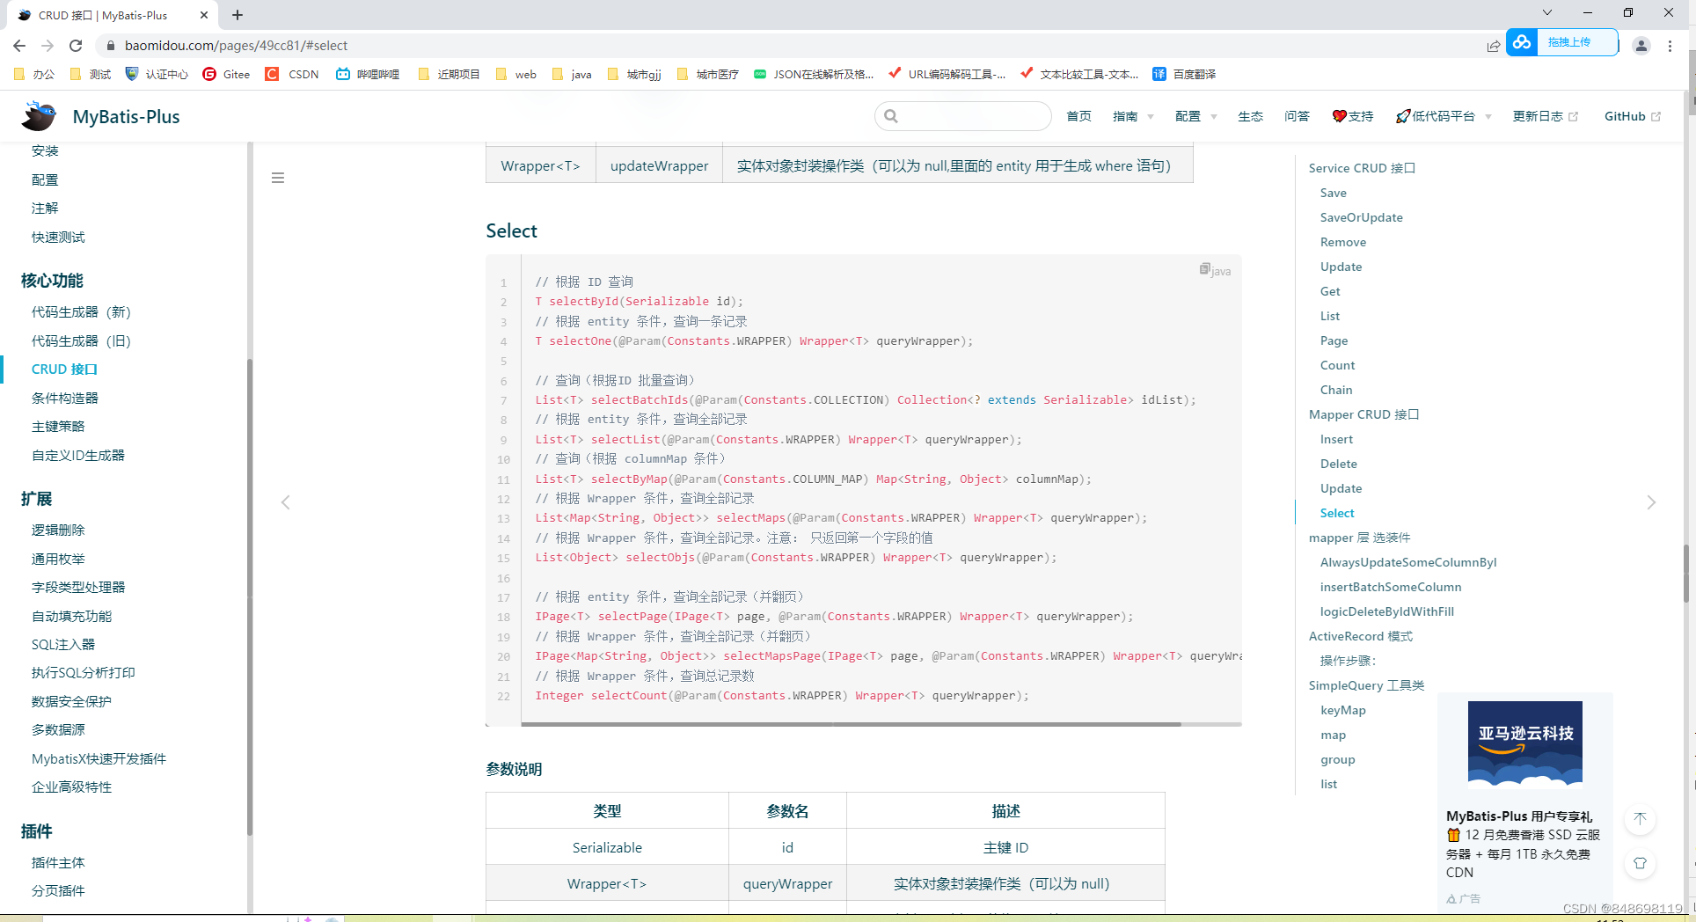Open 生态 in top navigation
The height and width of the screenshot is (922, 1696).
tap(1250, 116)
